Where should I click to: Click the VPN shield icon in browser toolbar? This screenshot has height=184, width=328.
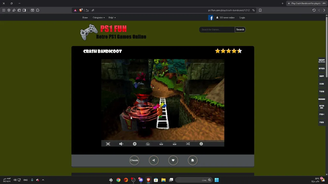[x=9, y=10]
